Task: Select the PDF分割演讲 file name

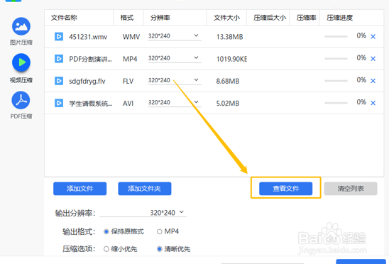Action: (x=90, y=59)
